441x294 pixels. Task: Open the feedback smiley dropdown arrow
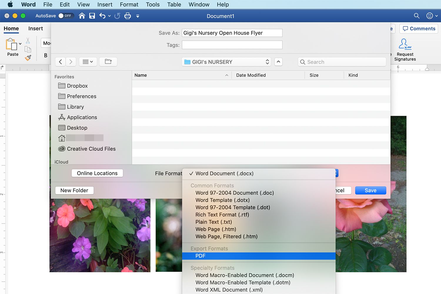click(x=437, y=16)
